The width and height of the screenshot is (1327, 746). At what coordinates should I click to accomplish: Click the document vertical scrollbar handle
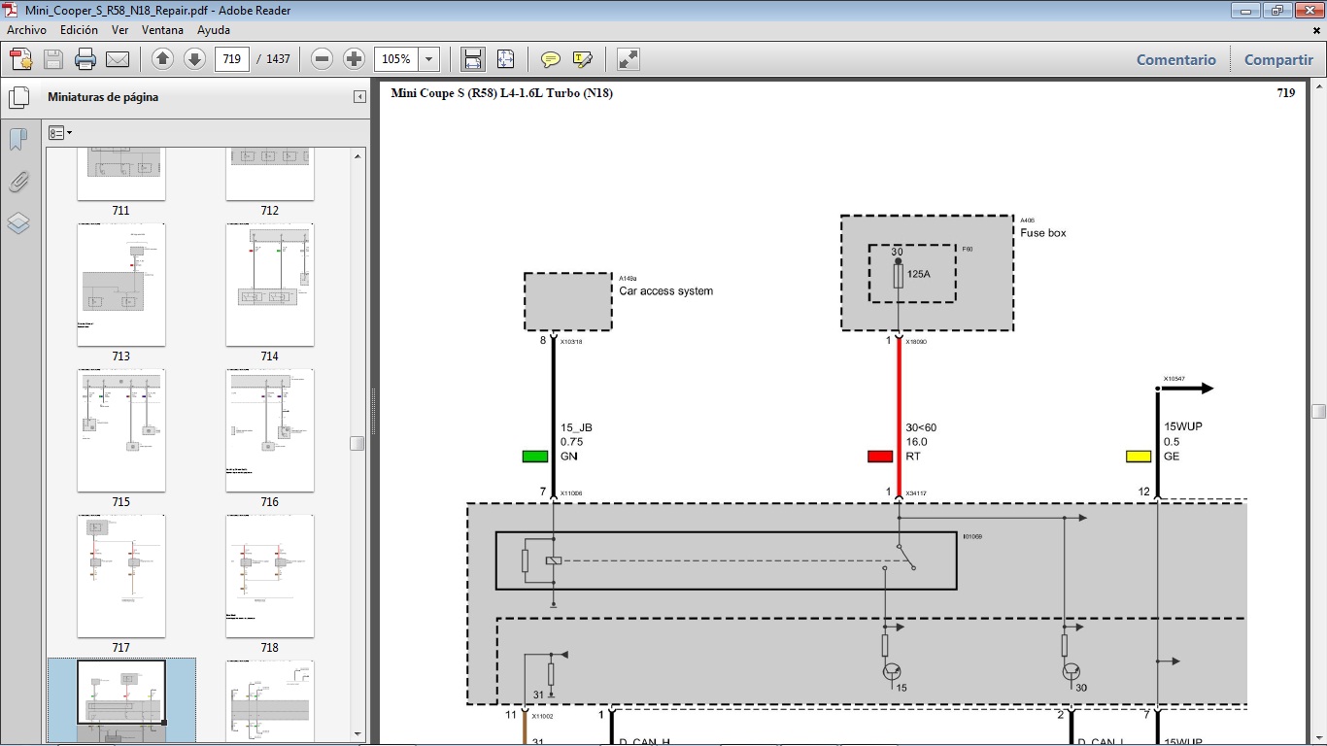1318,412
